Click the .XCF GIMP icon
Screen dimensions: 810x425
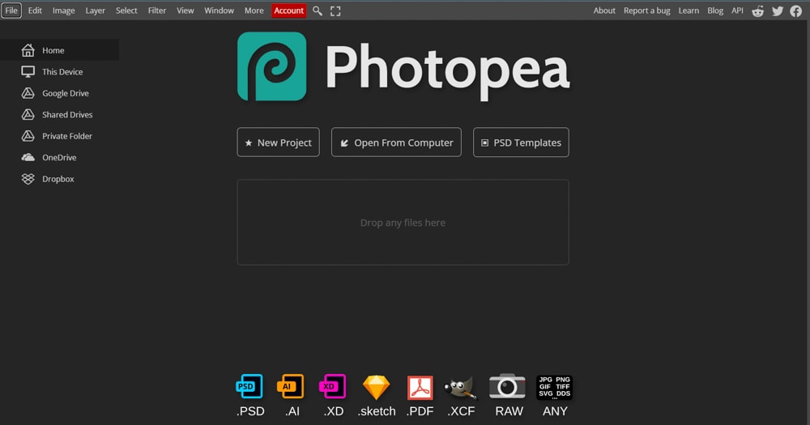click(x=460, y=388)
